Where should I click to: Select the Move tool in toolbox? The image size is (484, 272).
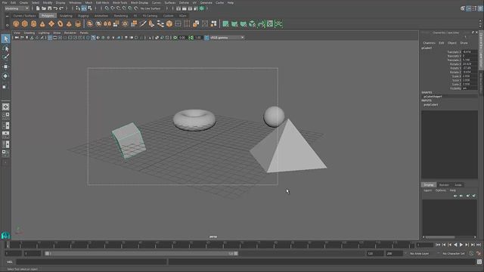coord(5,66)
